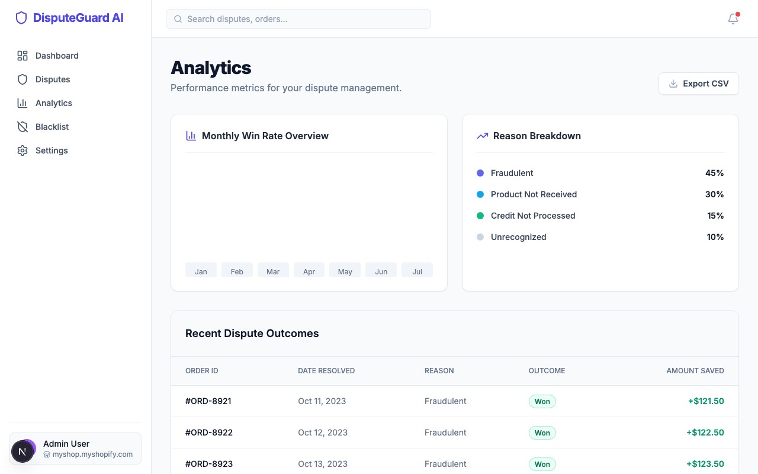This screenshot has height=474, width=758.
Task: Click the search disputes input field
Action: (x=296, y=19)
